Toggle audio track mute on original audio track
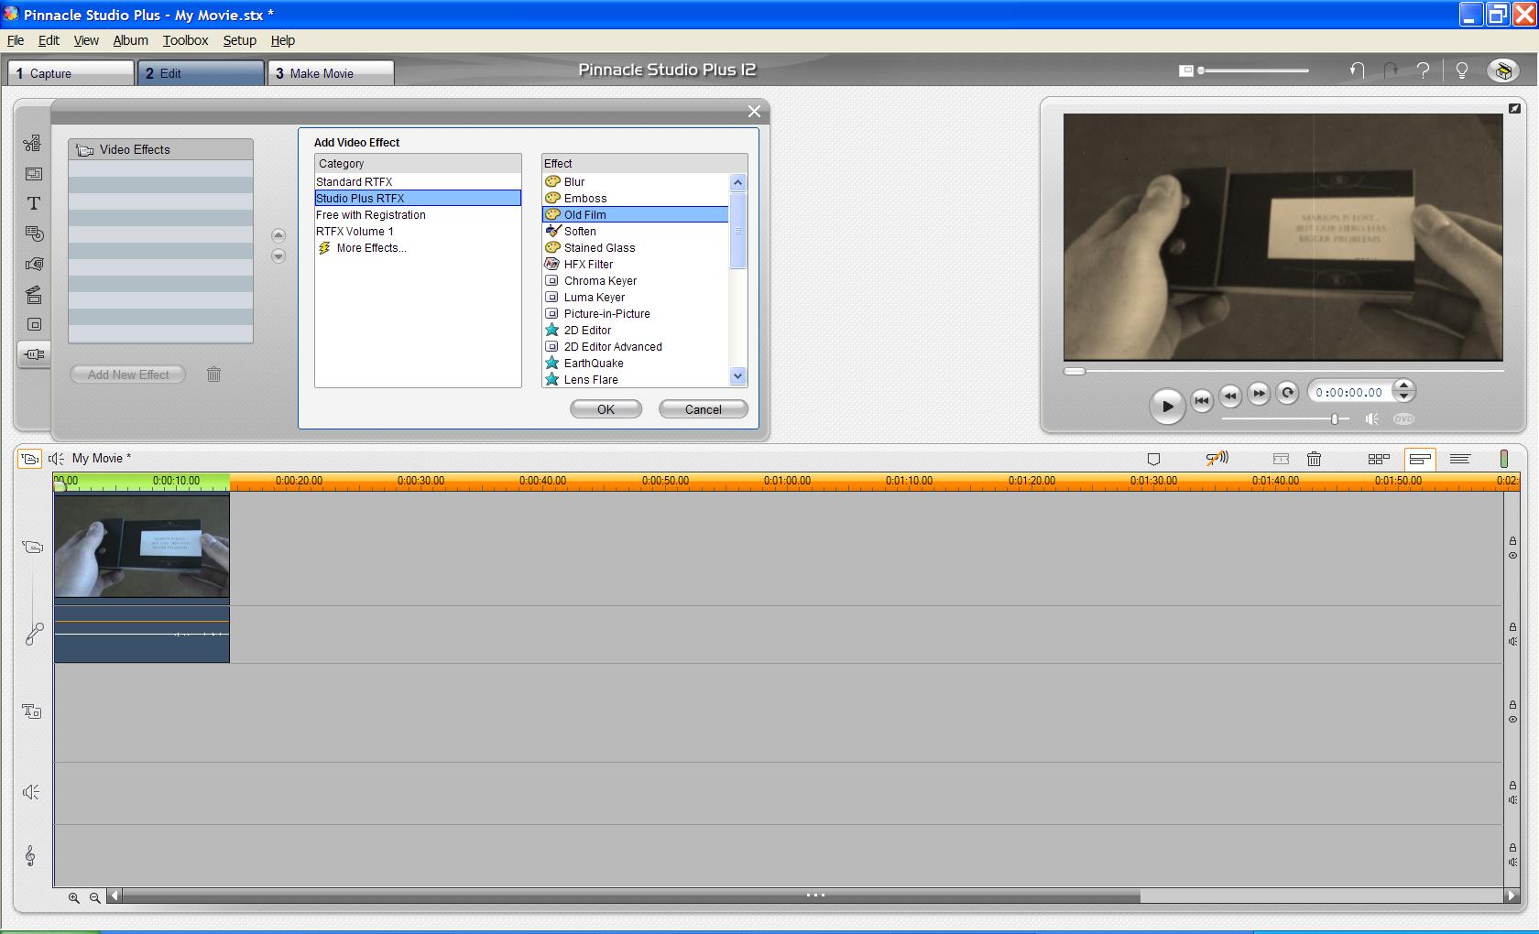 click(x=1512, y=641)
